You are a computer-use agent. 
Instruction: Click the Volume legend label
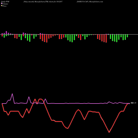[x=5, y=4]
